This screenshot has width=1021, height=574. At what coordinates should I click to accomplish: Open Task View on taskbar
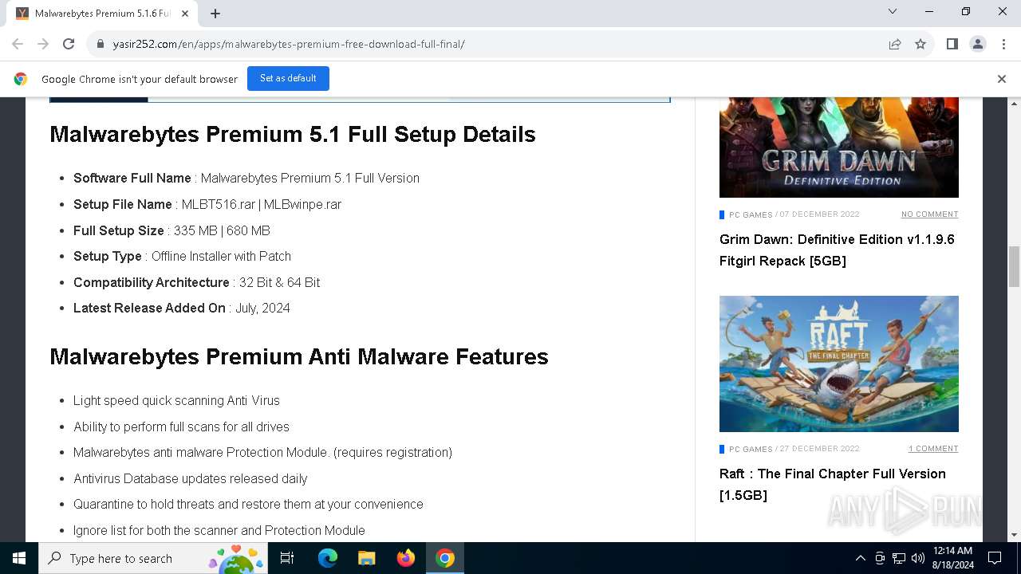(287, 558)
